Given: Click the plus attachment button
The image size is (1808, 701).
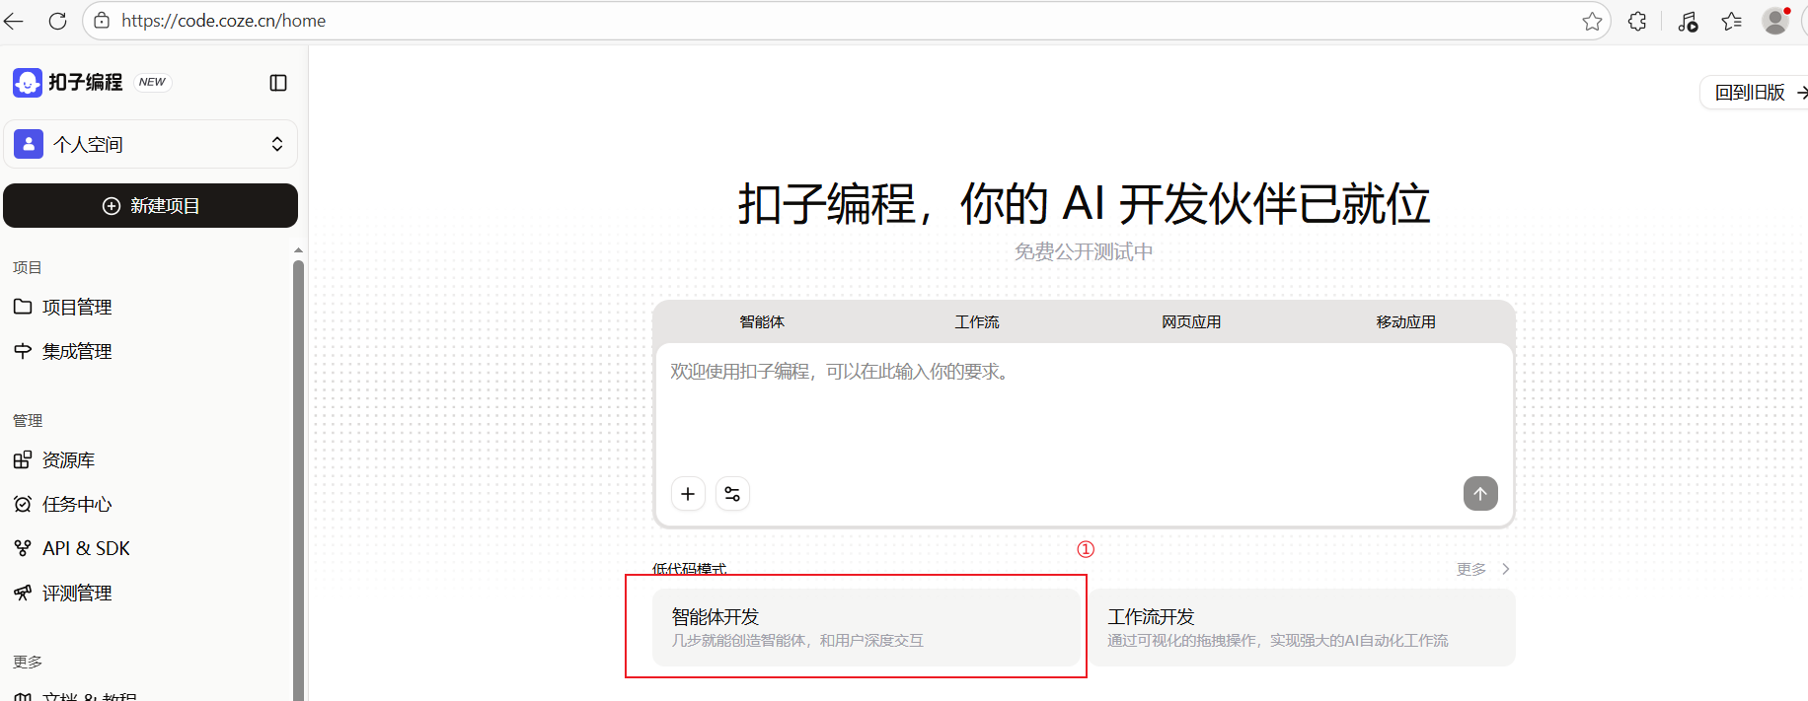Looking at the screenshot, I should pos(688,494).
